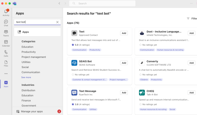Filter by Social category
The image size is (197, 115).
point(25,67)
